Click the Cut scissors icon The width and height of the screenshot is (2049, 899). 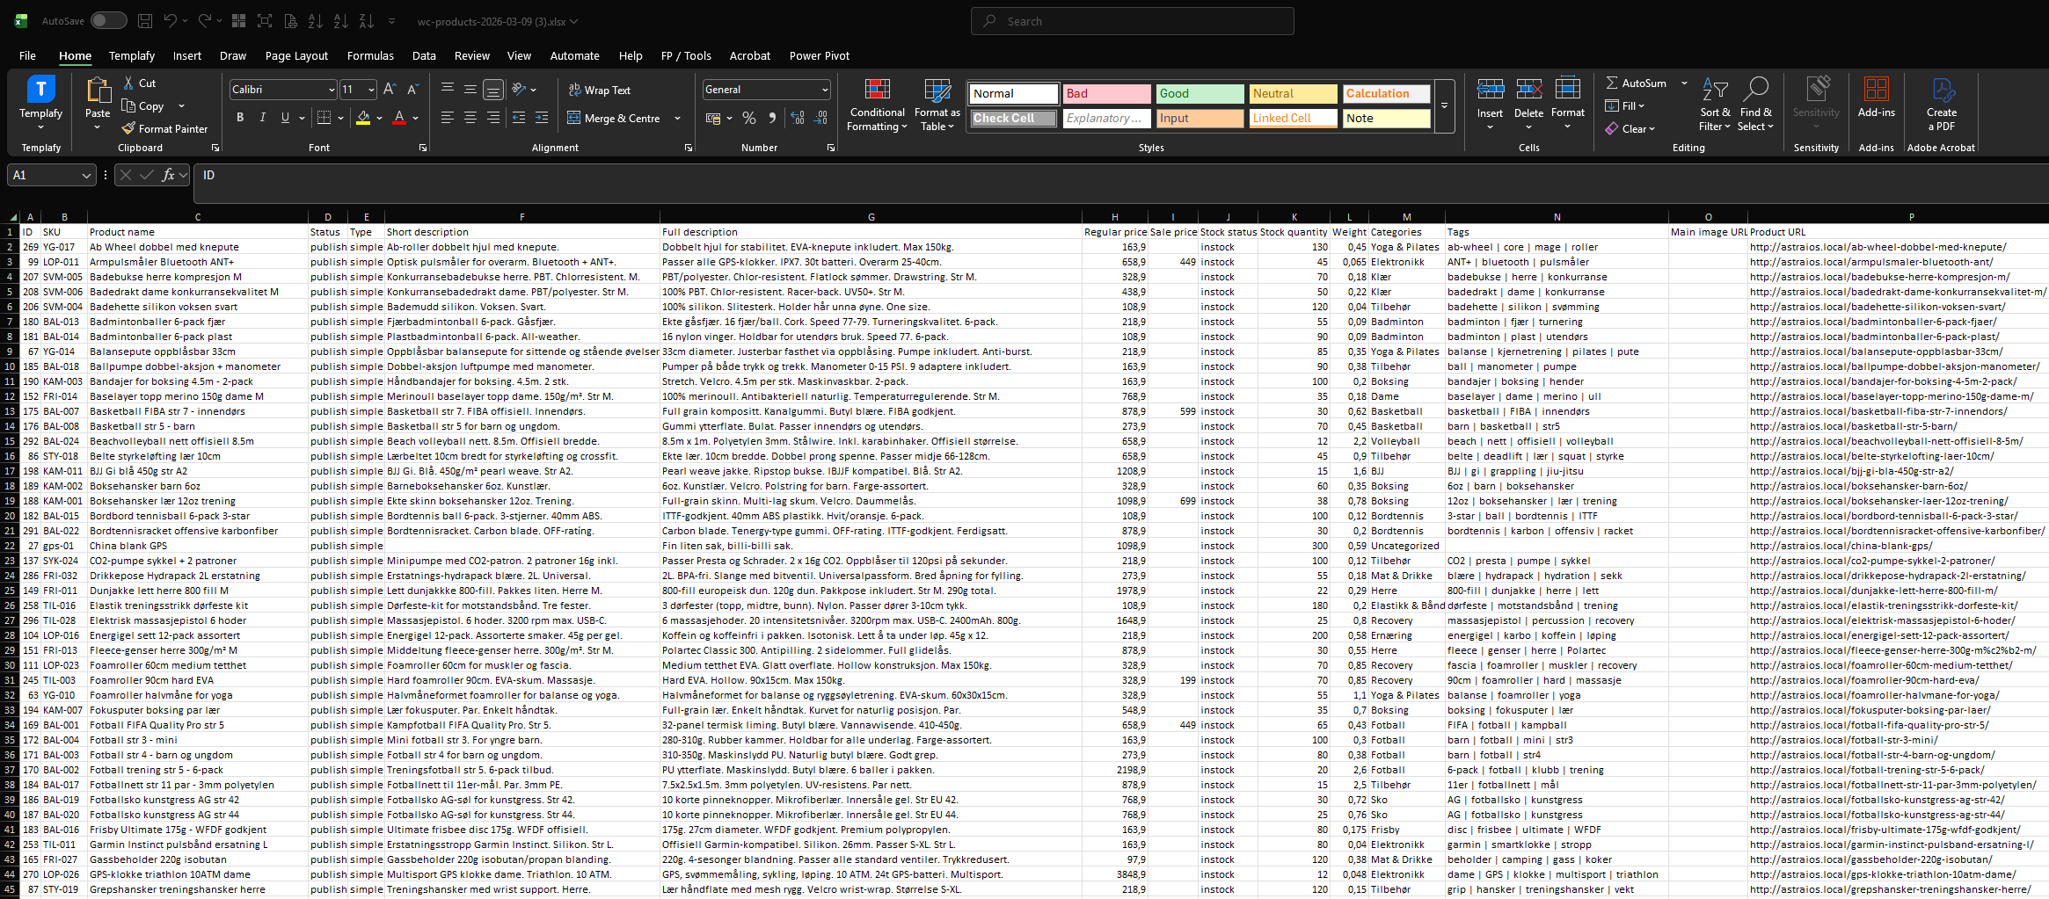click(129, 83)
